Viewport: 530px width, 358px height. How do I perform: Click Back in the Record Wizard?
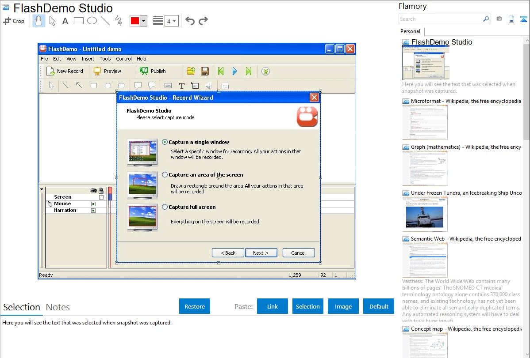pos(228,253)
